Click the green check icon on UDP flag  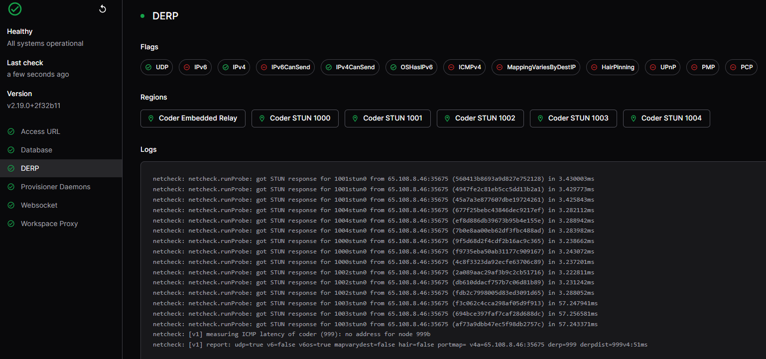pos(148,67)
